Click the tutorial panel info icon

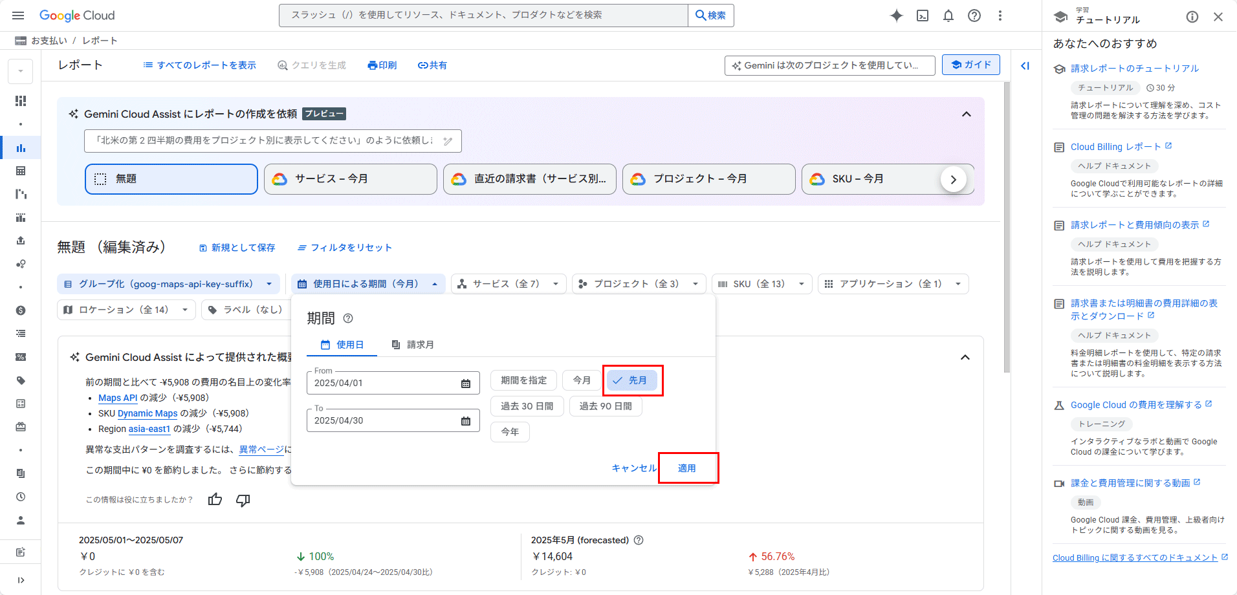click(1192, 17)
